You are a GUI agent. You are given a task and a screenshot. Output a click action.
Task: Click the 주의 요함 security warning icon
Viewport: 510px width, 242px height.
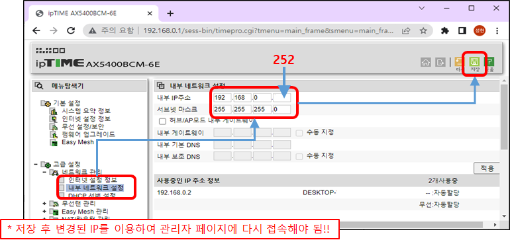tap(93, 31)
